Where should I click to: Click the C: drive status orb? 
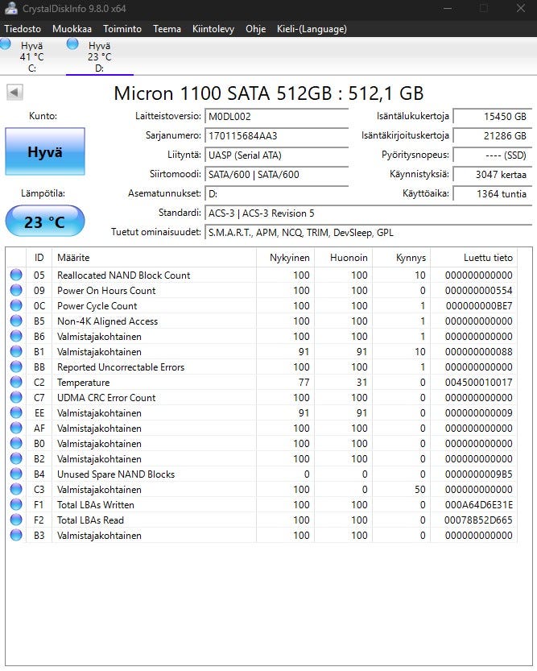[x=6, y=45]
